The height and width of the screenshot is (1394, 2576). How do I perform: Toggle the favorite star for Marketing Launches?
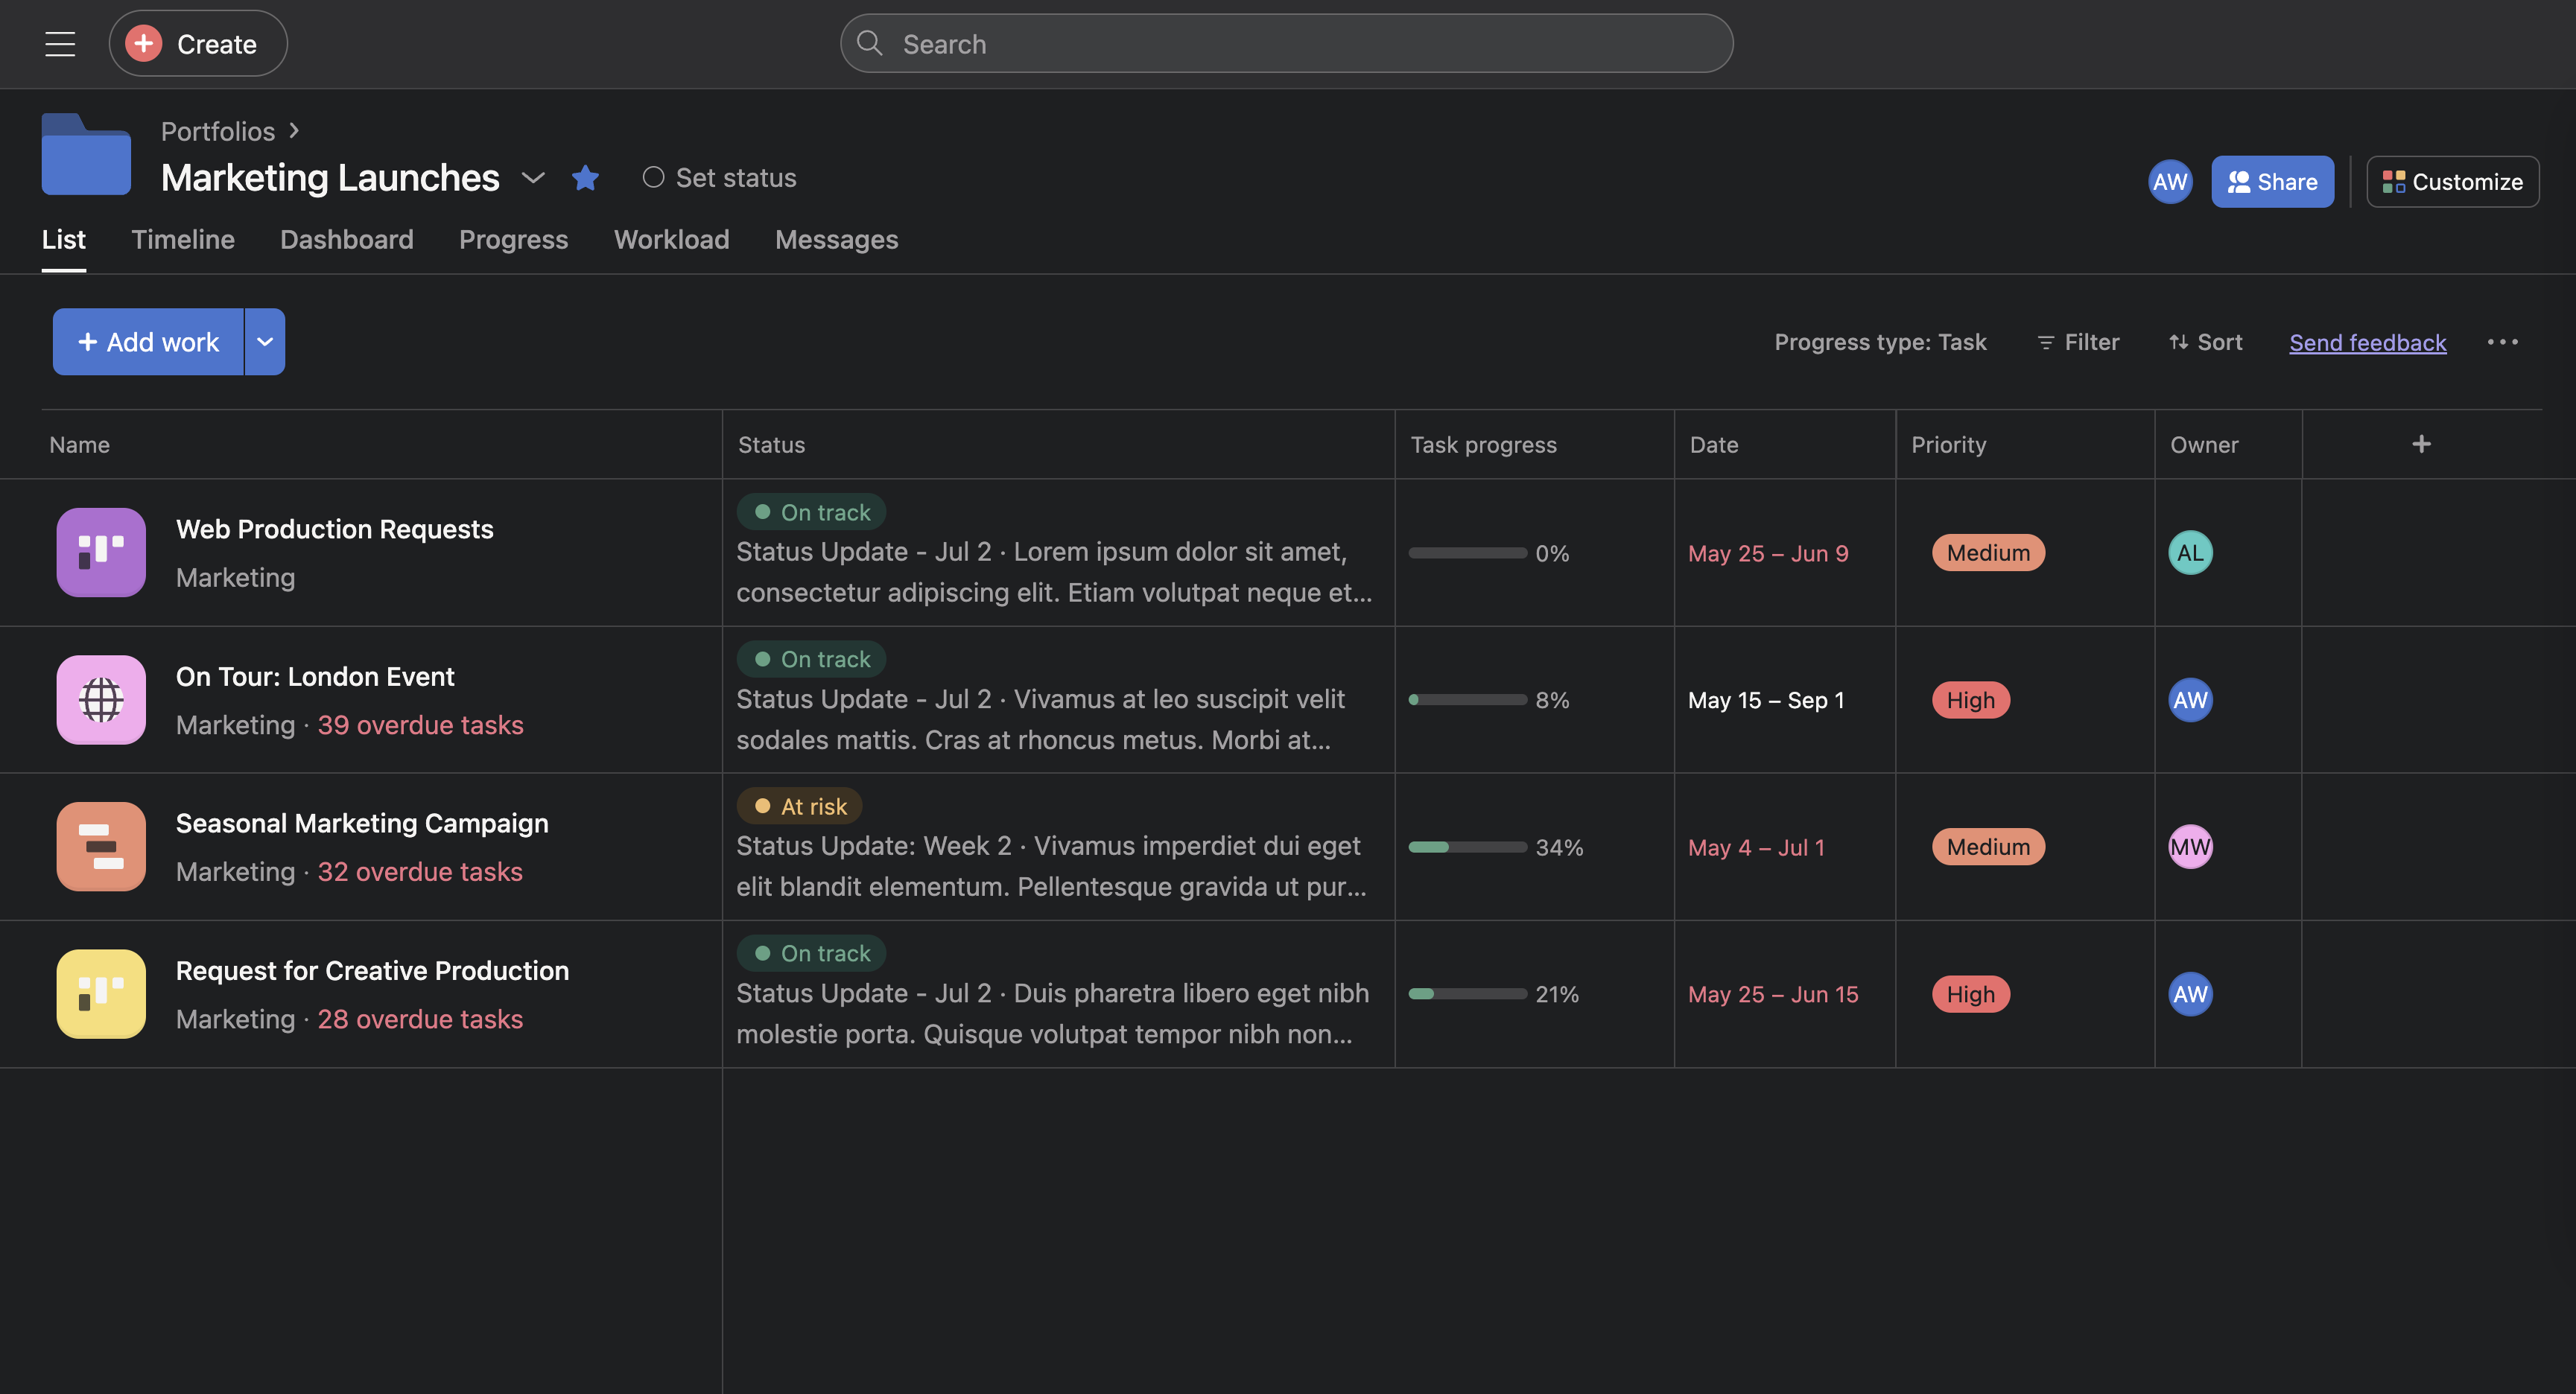[x=585, y=178]
